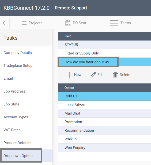This screenshot has height=165, width=151.
Task: Click the back chevron arrow icon
Action: pyautogui.click(x=4, y=23)
